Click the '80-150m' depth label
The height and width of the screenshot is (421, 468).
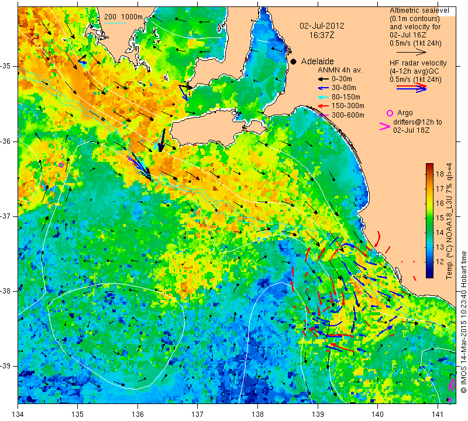tap(346, 97)
